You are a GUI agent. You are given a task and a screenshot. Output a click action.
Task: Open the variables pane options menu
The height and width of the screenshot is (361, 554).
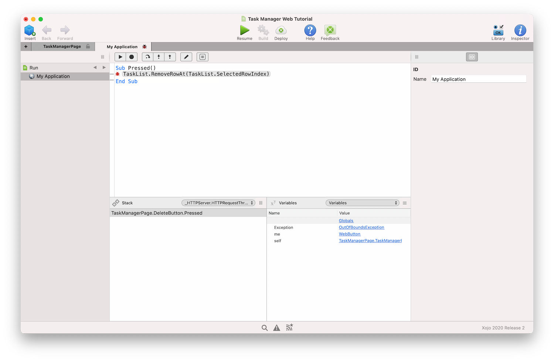coord(405,203)
